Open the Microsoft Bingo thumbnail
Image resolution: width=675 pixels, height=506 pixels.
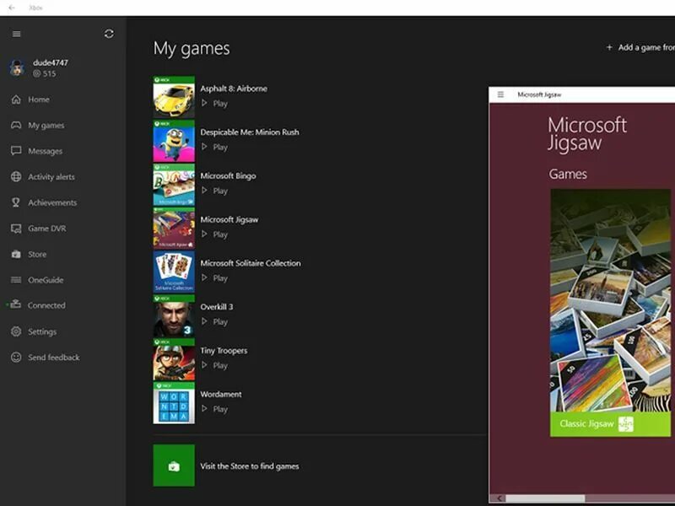coord(174,184)
